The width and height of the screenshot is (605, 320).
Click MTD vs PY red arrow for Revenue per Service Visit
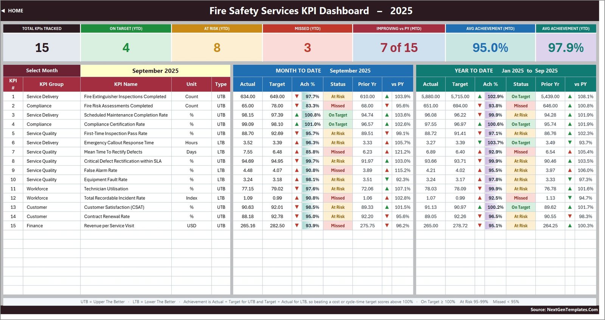pyautogui.click(x=387, y=225)
